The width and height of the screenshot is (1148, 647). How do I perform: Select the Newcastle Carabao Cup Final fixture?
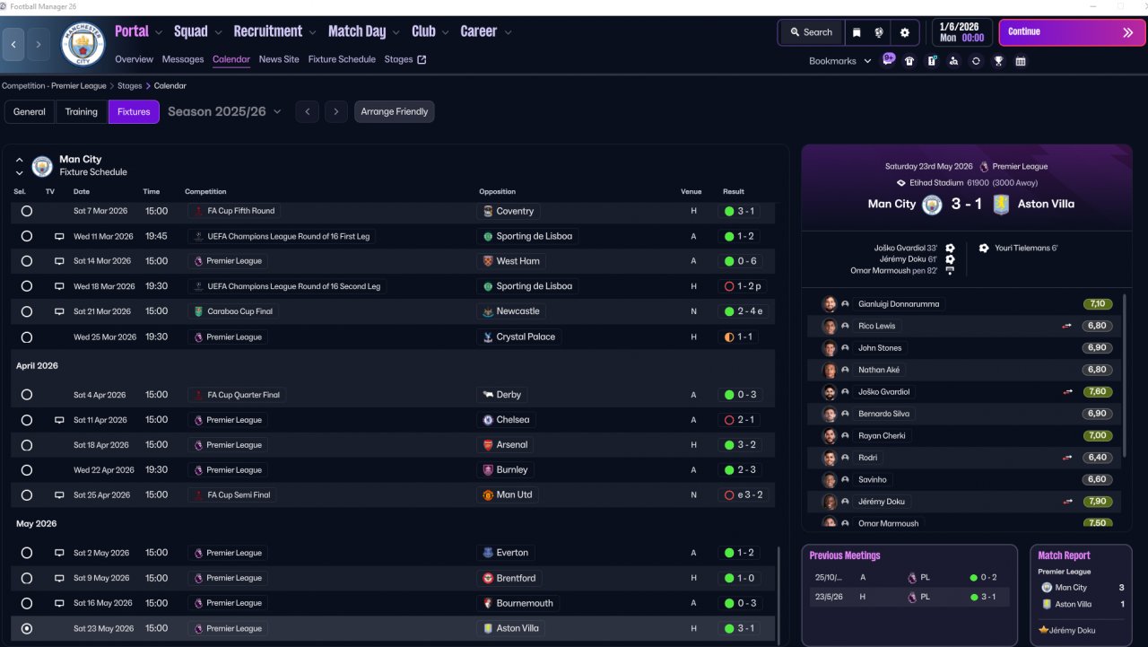pyautogui.click(x=27, y=311)
